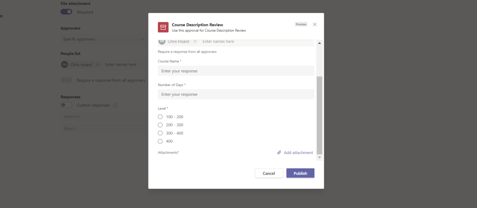This screenshot has width=477, height=208.
Task: Select the 200 - 300 level option
Action: (x=160, y=125)
